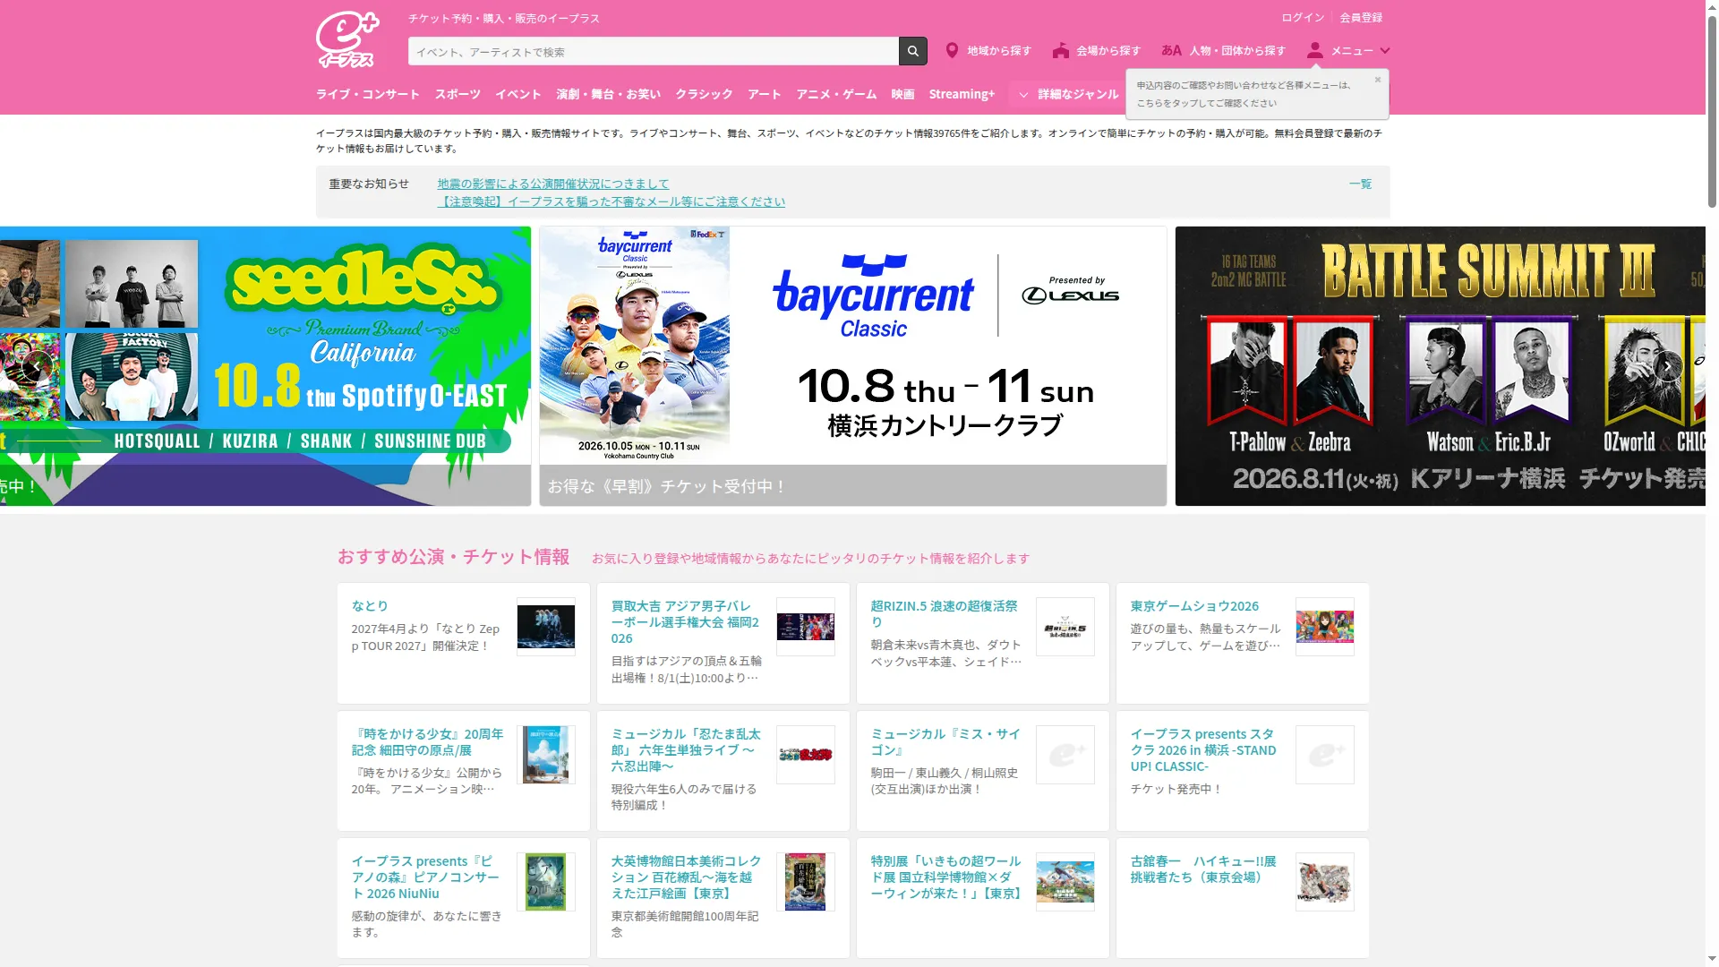The image size is (1719, 967).
Task: Open 大英博物館 exhibition thumbnail
Action: click(x=805, y=882)
